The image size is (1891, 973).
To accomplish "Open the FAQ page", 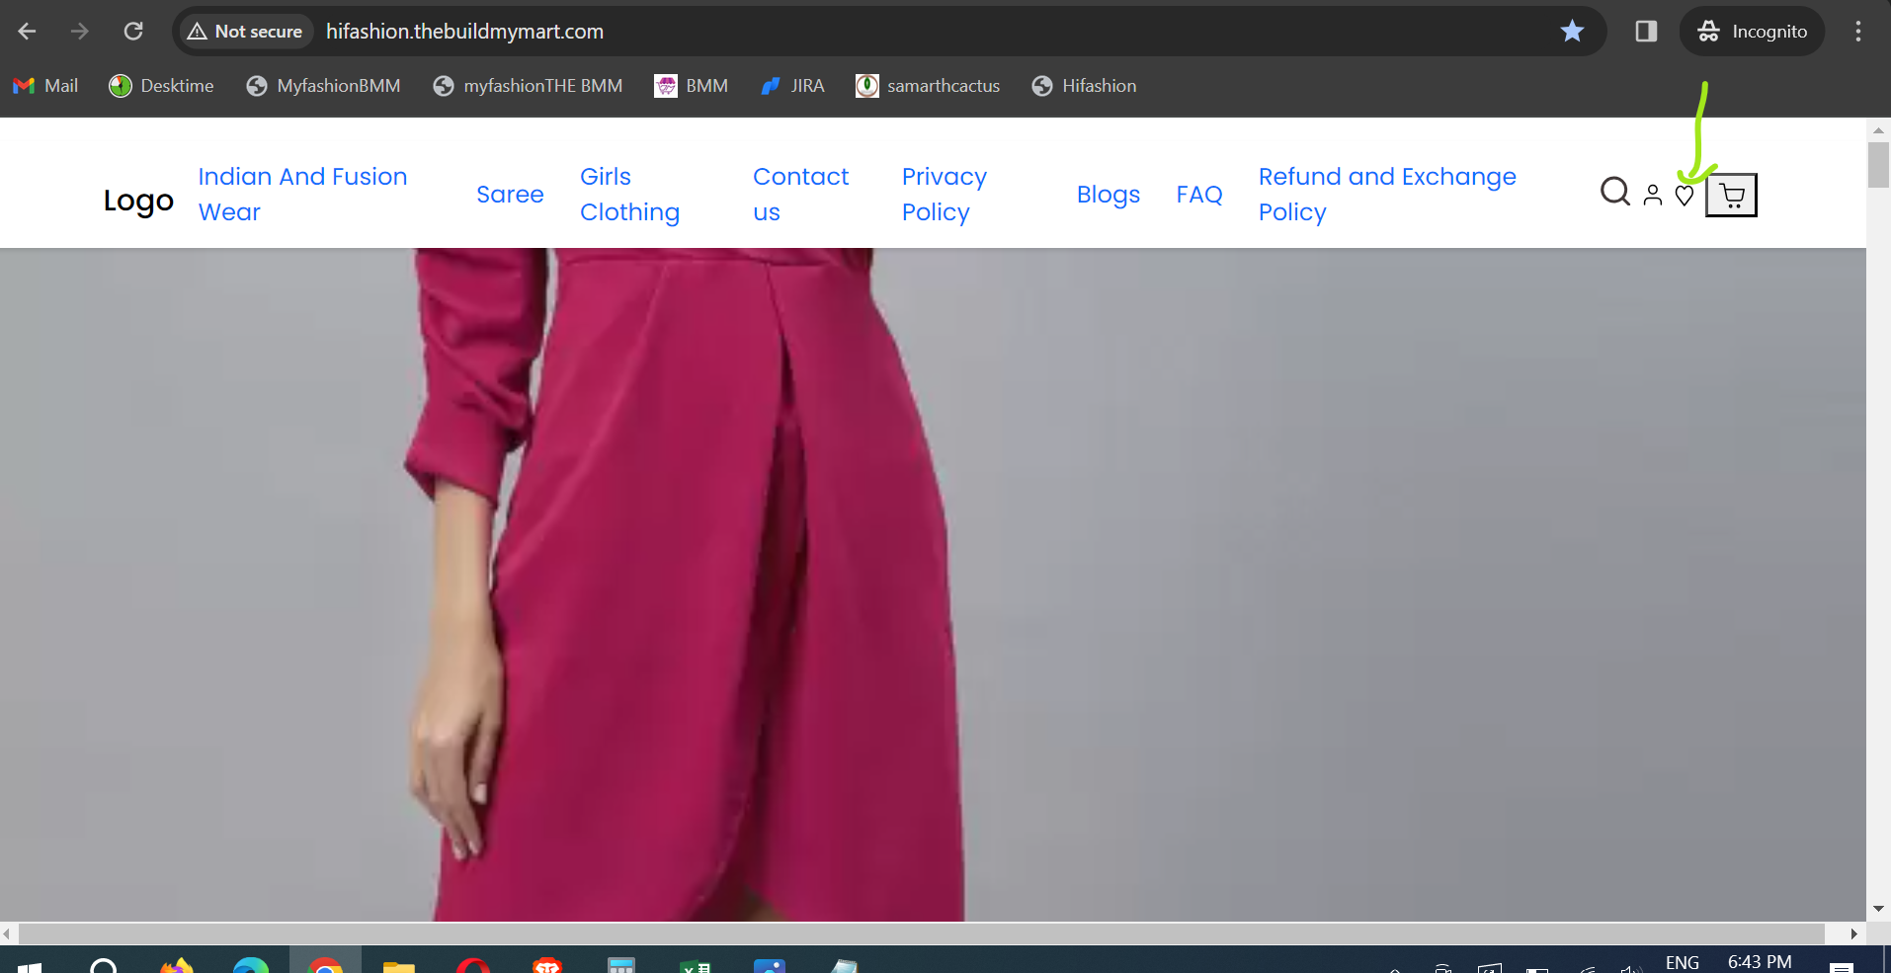I will 1199,195.
